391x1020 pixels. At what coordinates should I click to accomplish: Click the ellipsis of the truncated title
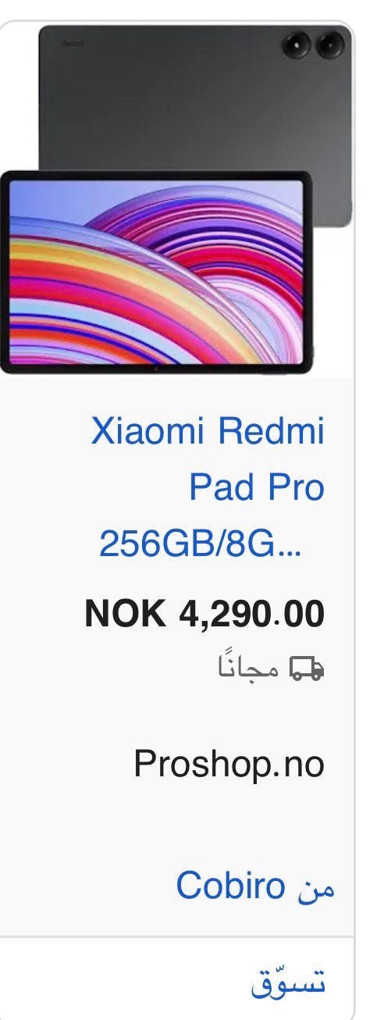[x=289, y=552]
